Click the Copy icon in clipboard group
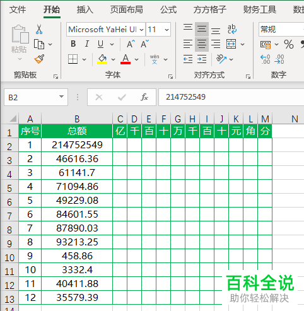 pos(39,44)
